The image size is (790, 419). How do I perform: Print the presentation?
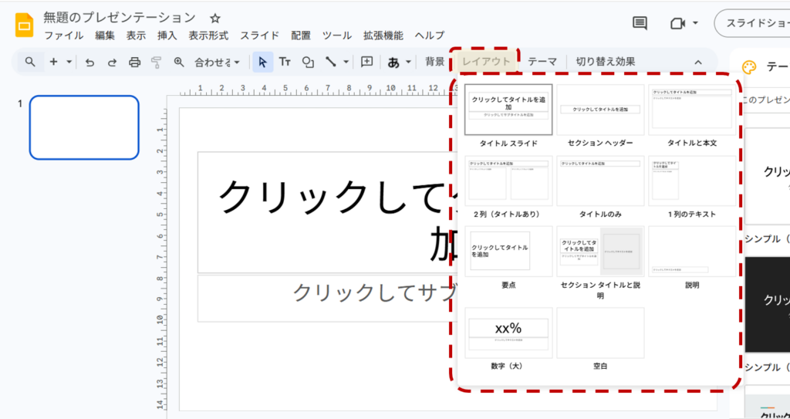point(134,62)
